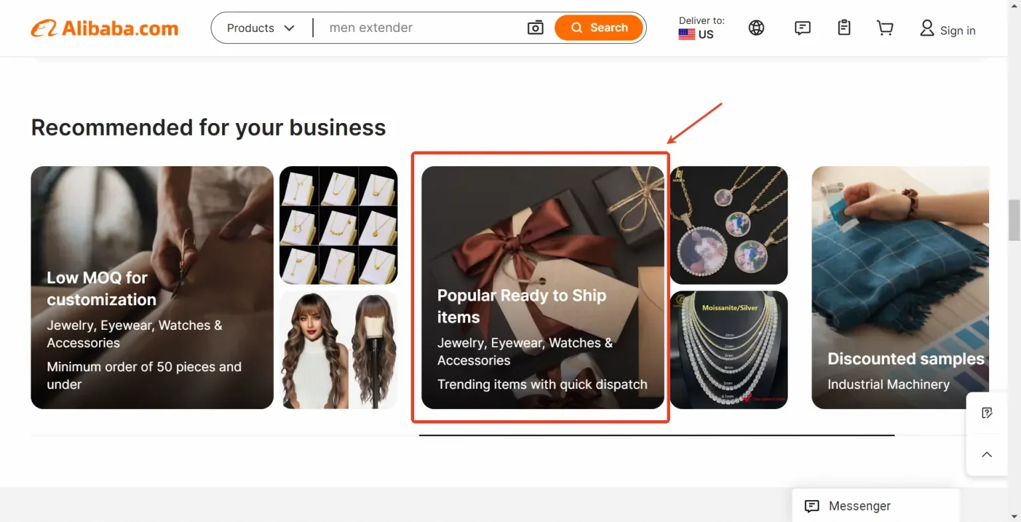
Task: Select the Low MOQ for customization card
Action: pos(152,287)
